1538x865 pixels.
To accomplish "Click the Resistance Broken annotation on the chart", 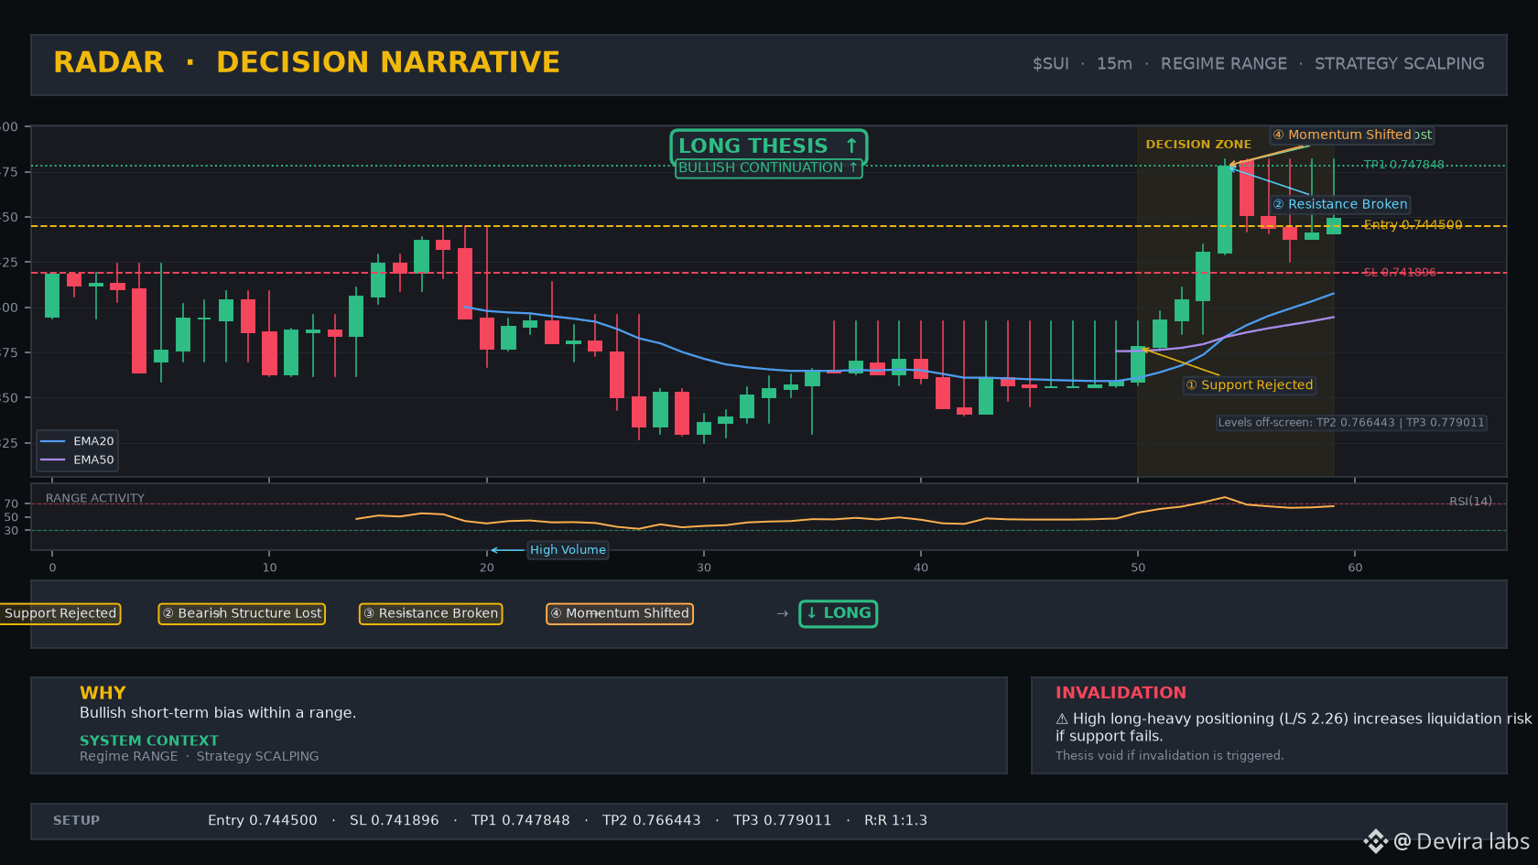I will (1340, 204).
